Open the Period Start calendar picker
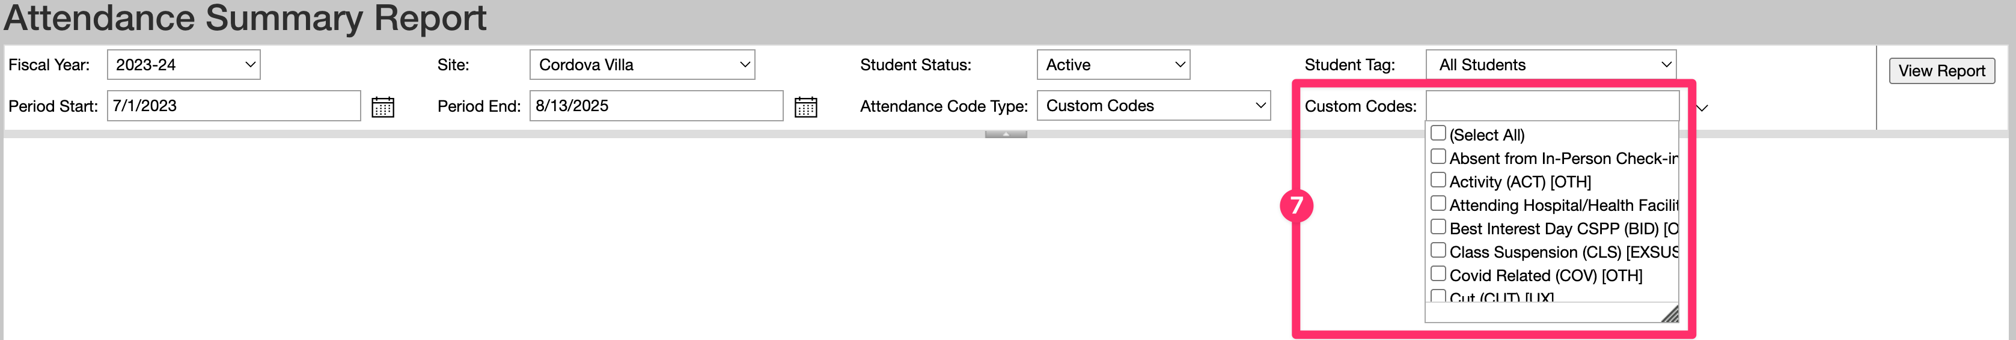 [383, 107]
